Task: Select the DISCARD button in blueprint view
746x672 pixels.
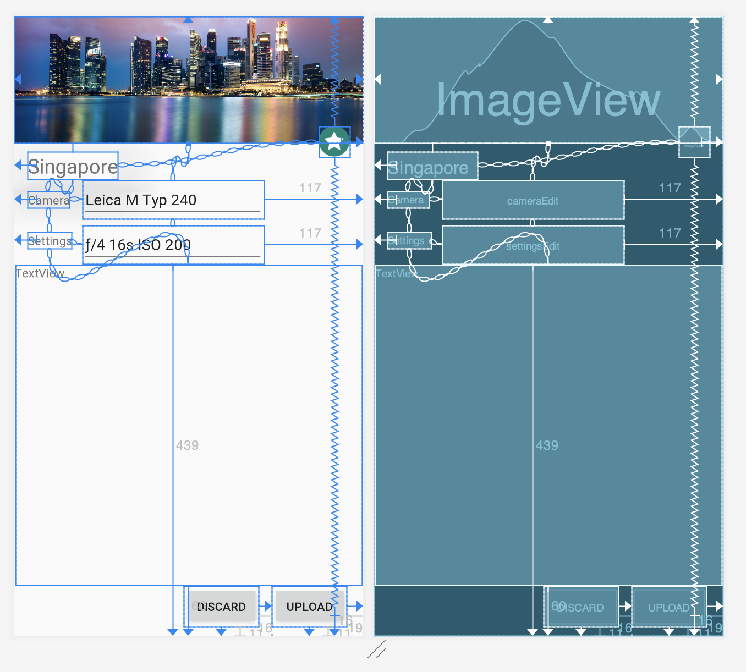Action: click(581, 607)
